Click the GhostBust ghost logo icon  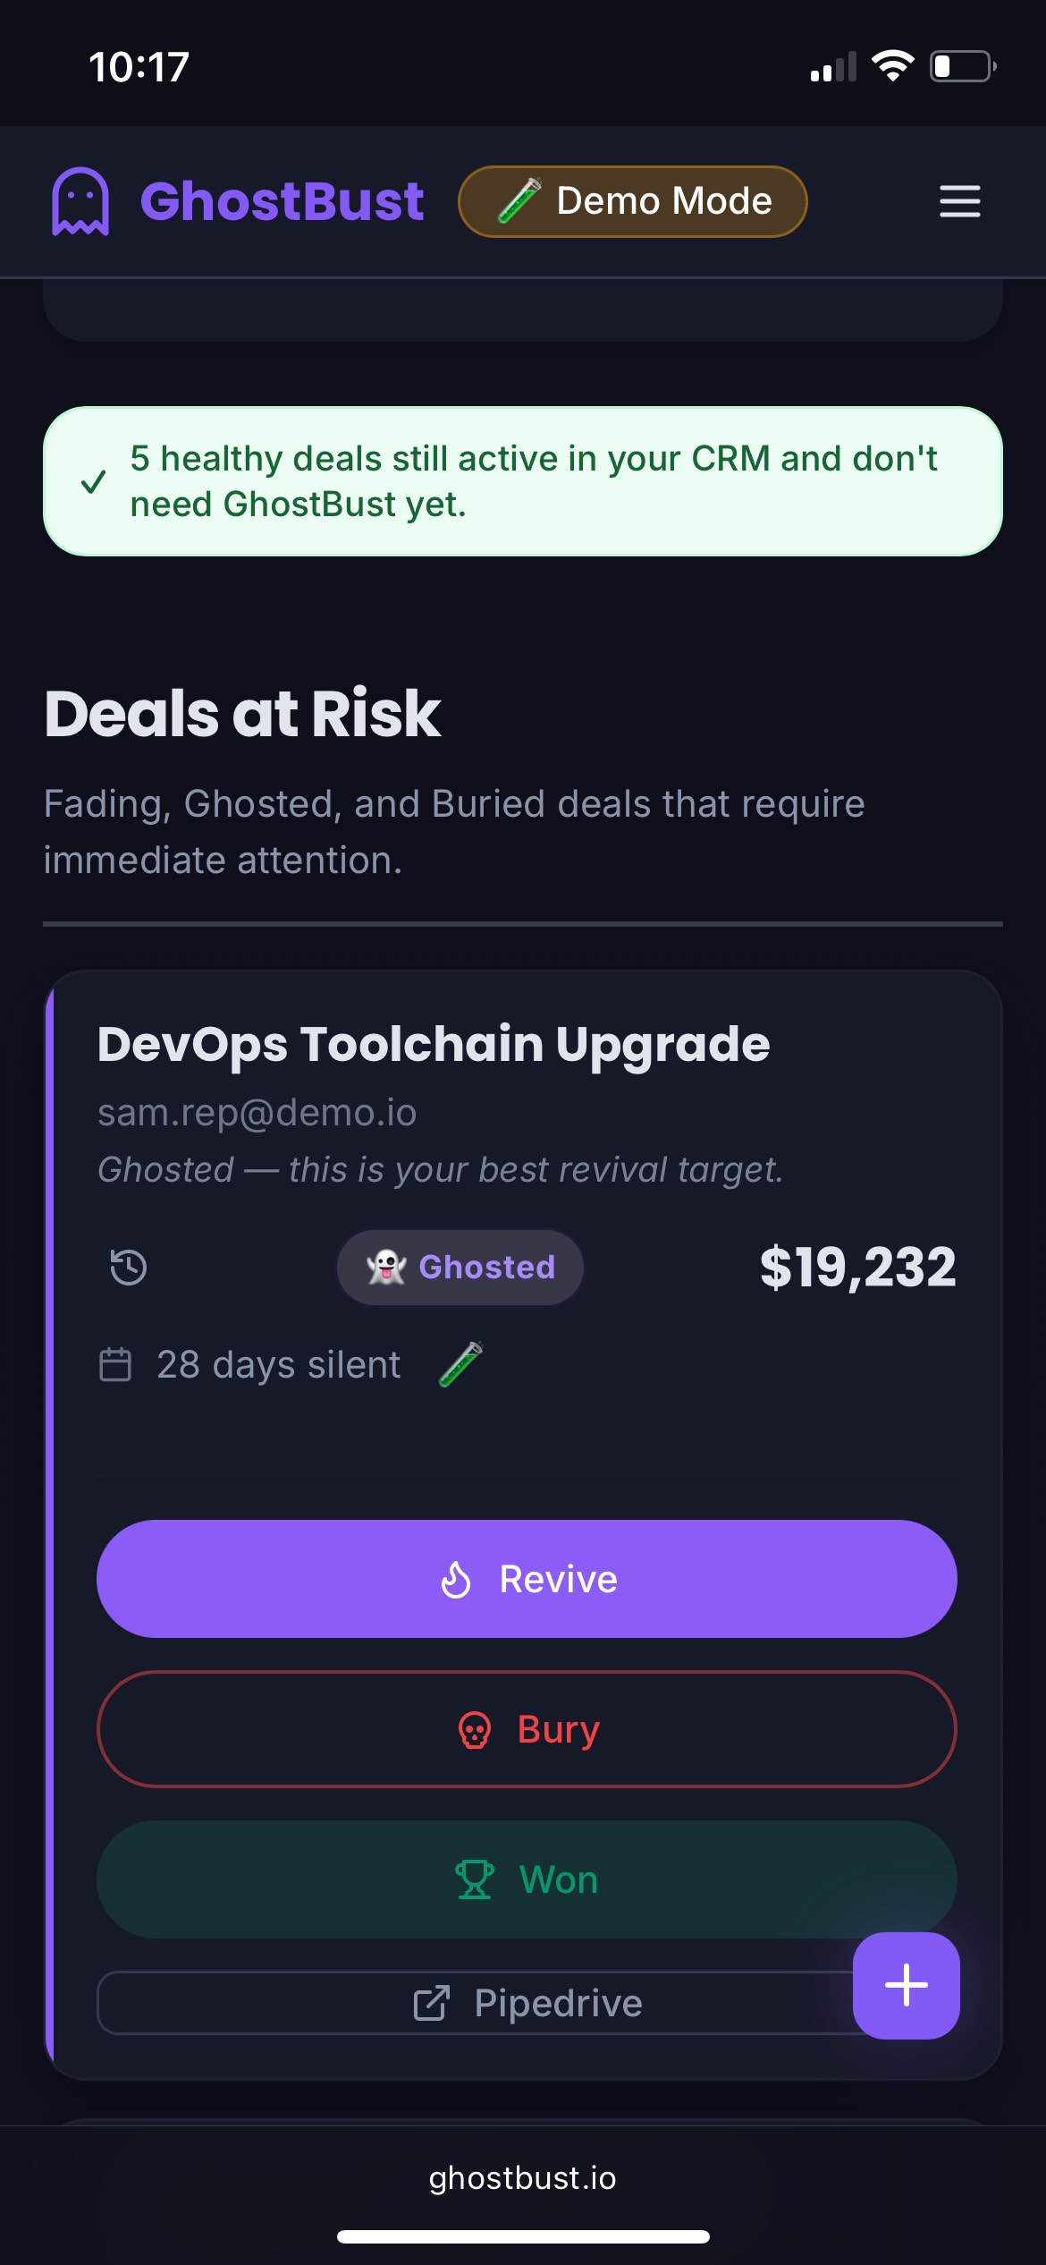[x=79, y=201]
